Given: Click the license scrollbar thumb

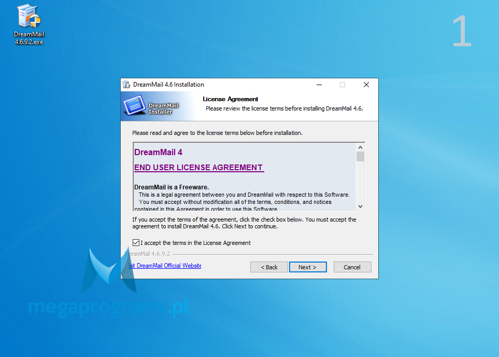Looking at the screenshot, I should [x=360, y=157].
